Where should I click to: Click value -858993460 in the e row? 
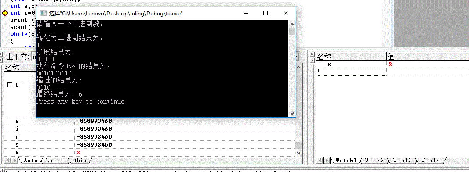[94, 121]
